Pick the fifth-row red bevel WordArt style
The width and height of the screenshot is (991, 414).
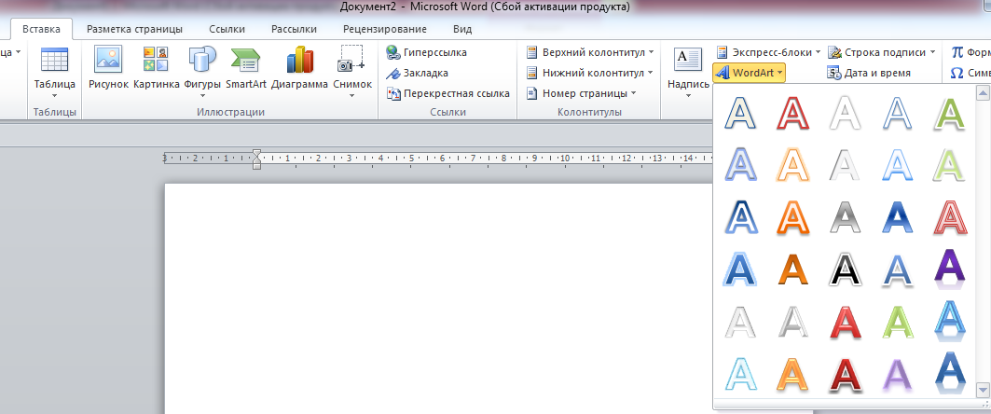coord(845,321)
